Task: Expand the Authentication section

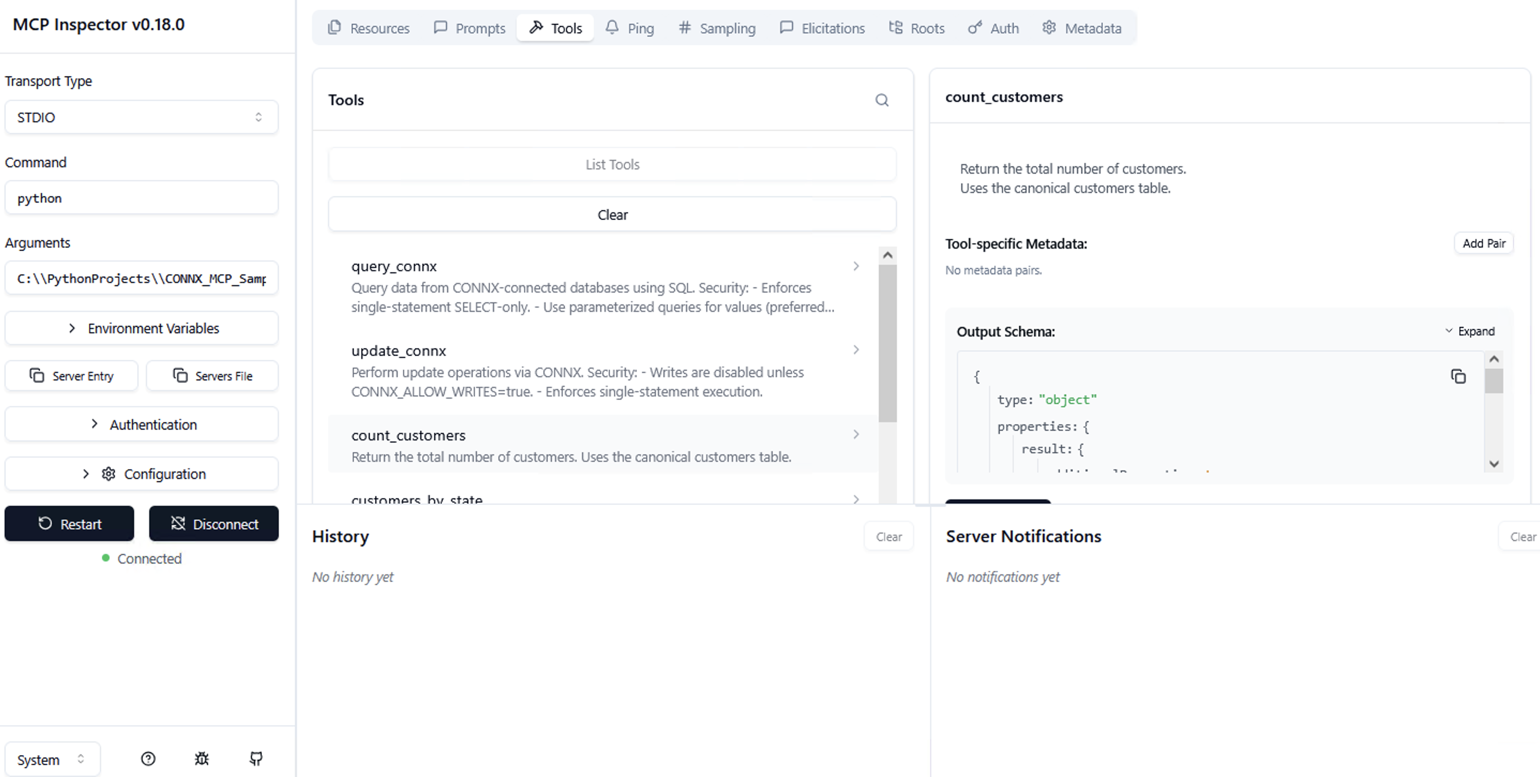Action: point(141,424)
